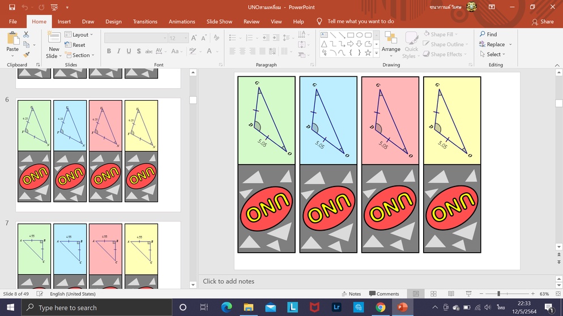Undo the last action
The image size is (563, 316).
click(24, 7)
